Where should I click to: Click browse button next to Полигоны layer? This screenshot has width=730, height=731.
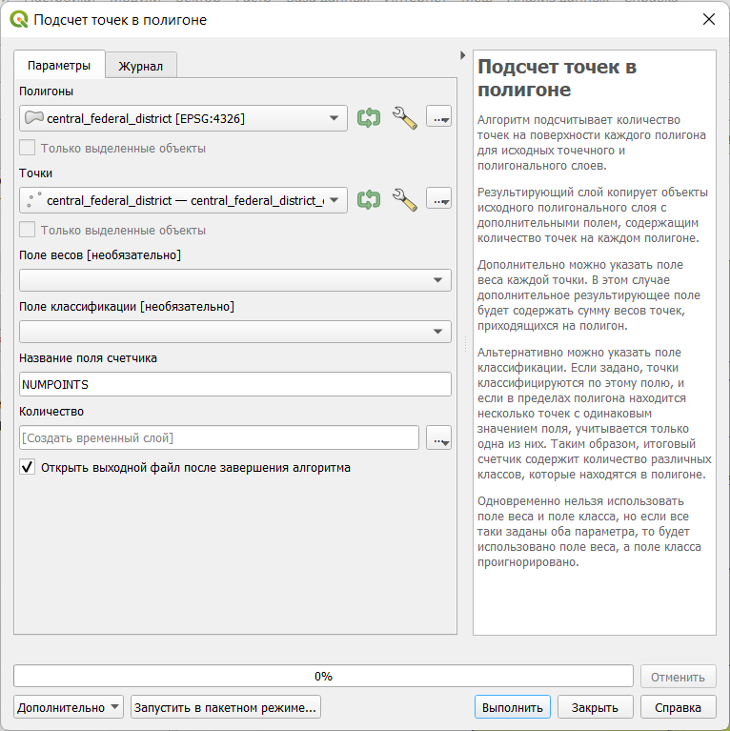(438, 118)
